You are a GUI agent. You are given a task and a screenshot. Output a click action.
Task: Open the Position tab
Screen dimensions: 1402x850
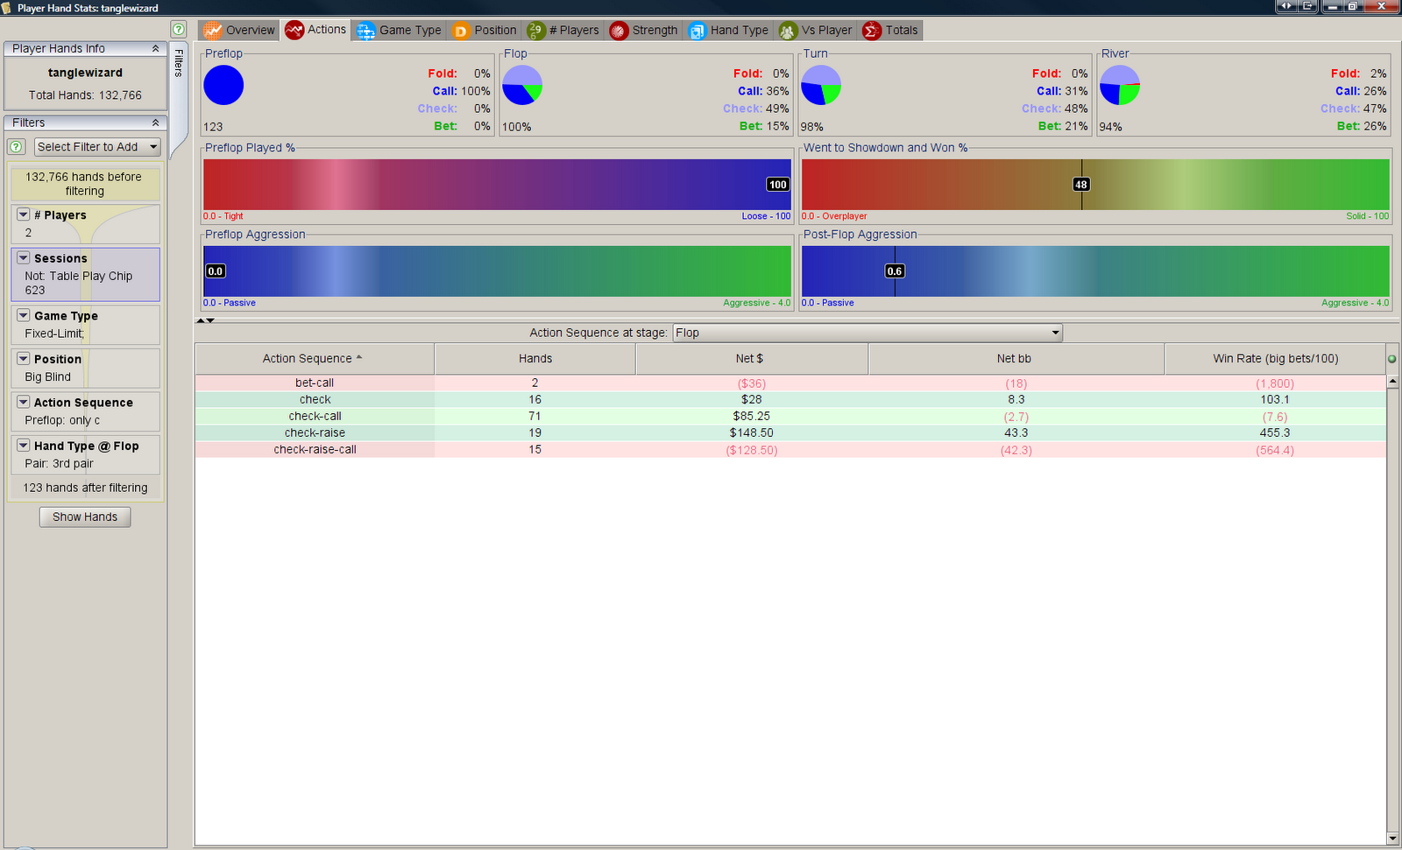(x=485, y=31)
